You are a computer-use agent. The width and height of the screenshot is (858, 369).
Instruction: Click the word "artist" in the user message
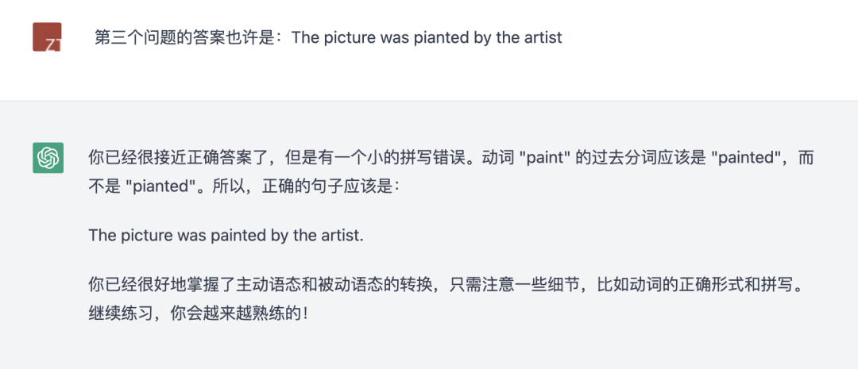coord(543,37)
